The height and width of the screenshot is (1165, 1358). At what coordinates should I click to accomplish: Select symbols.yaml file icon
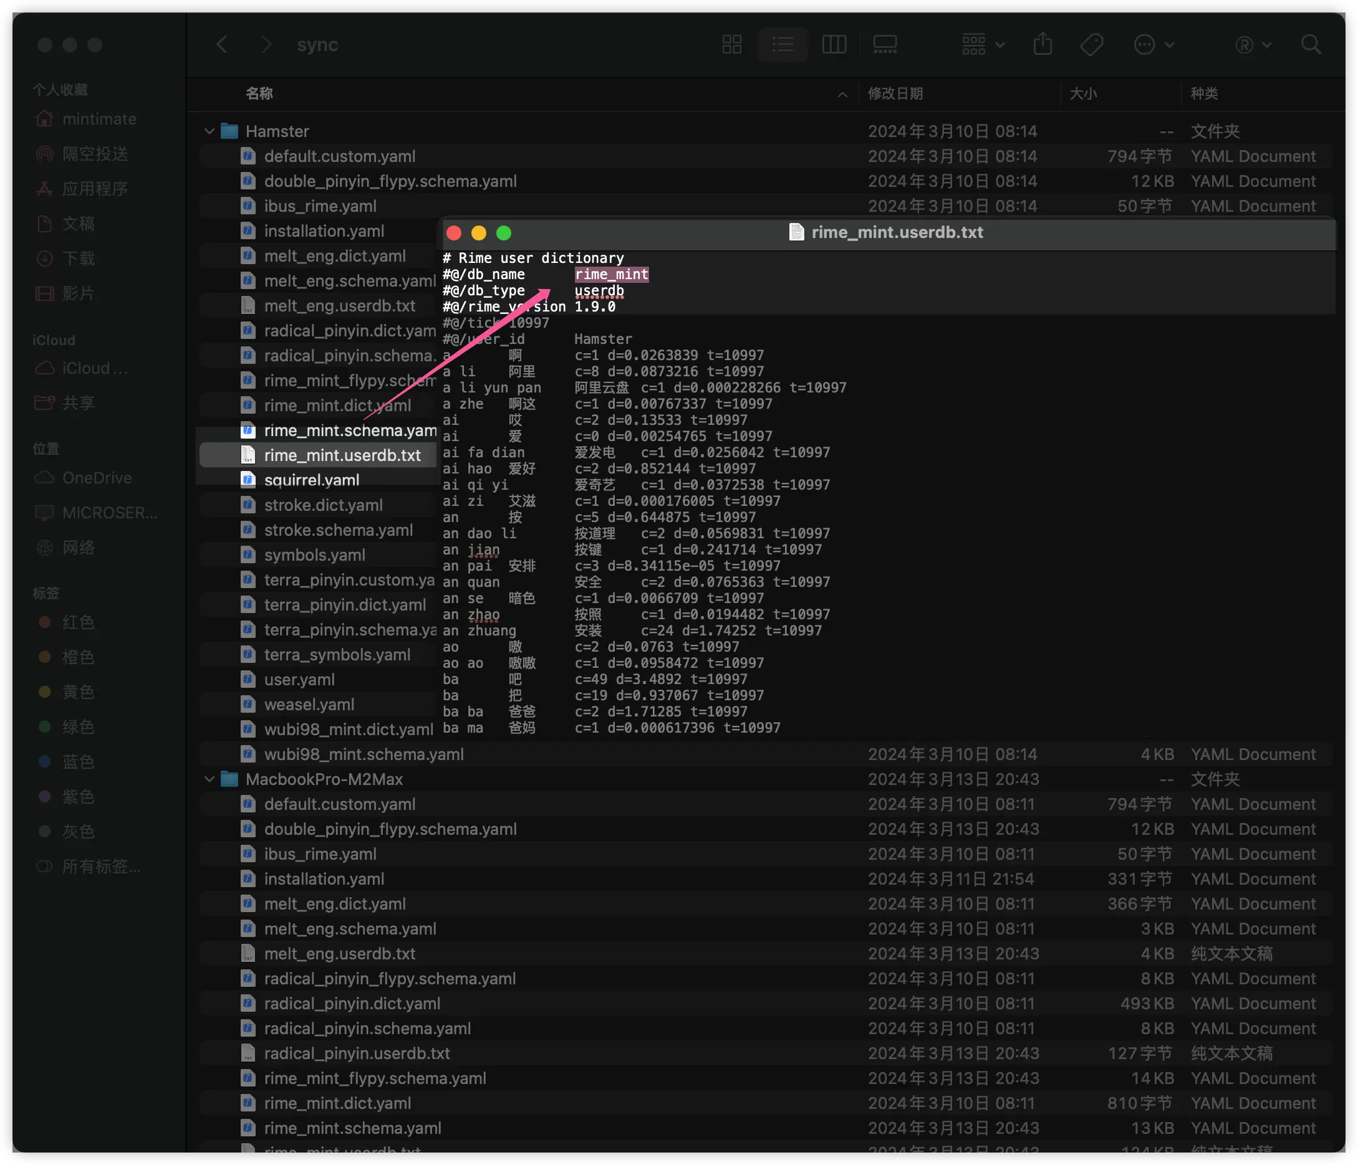click(x=247, y=554)
